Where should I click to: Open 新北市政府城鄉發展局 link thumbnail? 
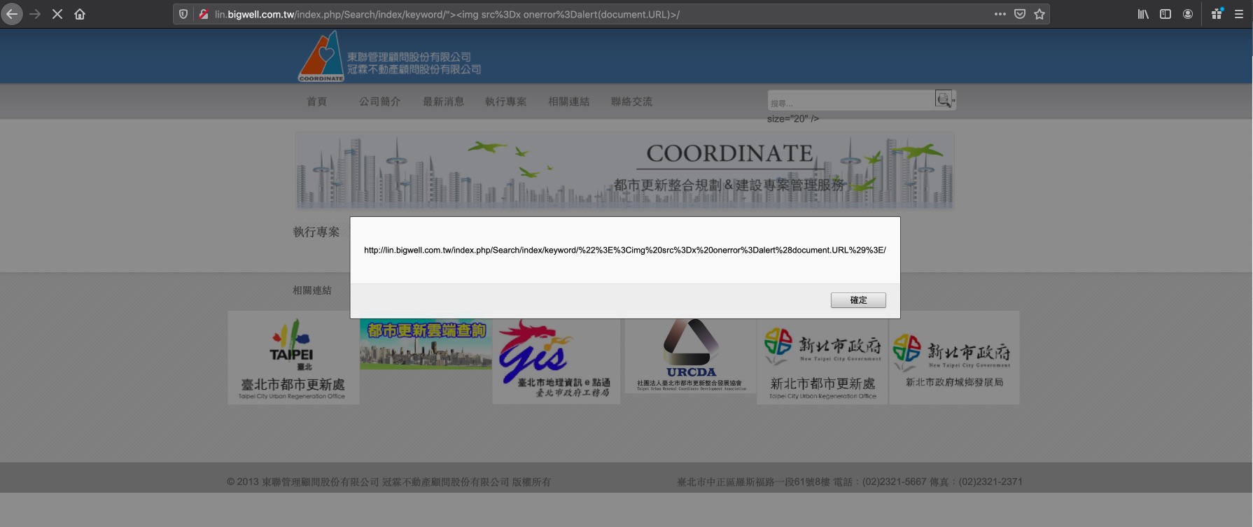tap(954, 358)
